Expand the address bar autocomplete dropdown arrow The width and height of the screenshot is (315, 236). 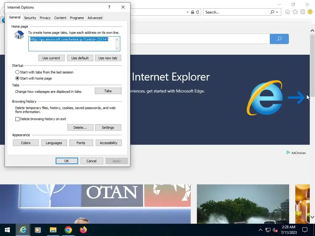(x=187, y=12)
